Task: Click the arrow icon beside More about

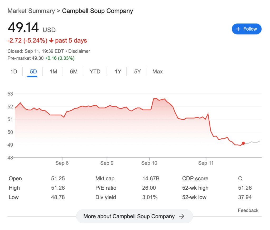Action: [182, 216]
